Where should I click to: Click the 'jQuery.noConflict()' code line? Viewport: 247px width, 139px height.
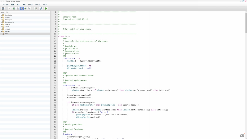(x=84, y=61)
